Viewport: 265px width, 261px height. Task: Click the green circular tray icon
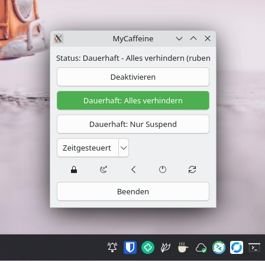(148, 247)
